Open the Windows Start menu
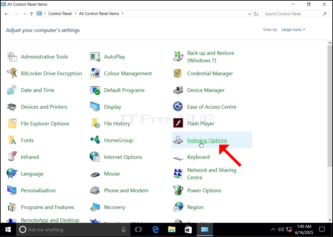This screenshot has width=333, height=237. [8, 230]
